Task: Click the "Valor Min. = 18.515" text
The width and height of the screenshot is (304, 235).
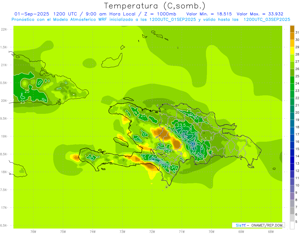Action: click(209, 14)
